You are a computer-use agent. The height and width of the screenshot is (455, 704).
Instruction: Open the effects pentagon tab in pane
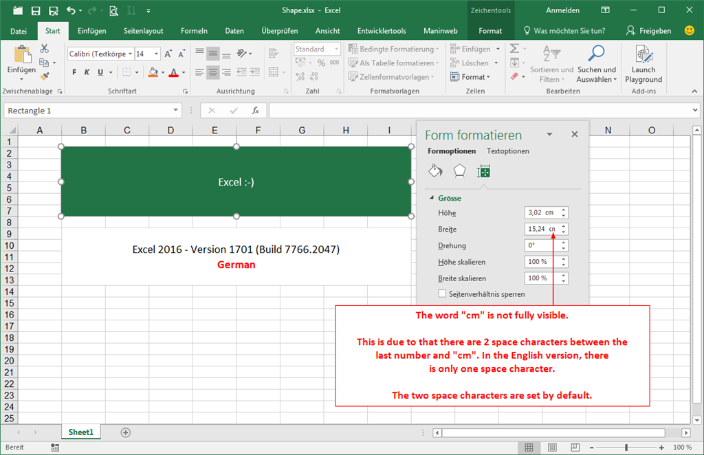(x=459, y=171)
